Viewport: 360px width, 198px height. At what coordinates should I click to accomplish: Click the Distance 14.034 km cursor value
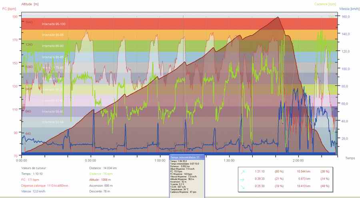coord(103,168)
